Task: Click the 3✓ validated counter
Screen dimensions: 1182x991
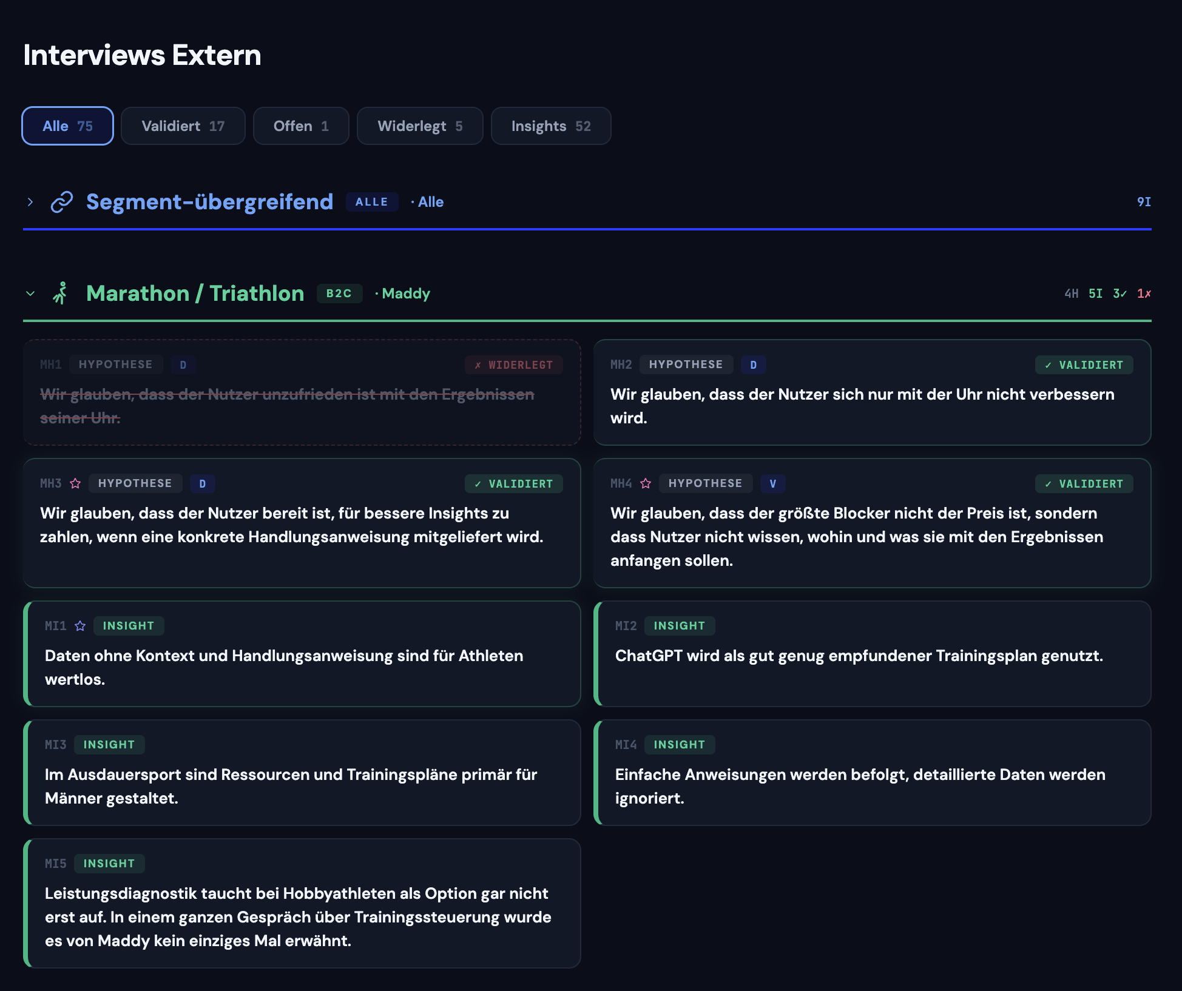Action: (x=1120, y=294)
